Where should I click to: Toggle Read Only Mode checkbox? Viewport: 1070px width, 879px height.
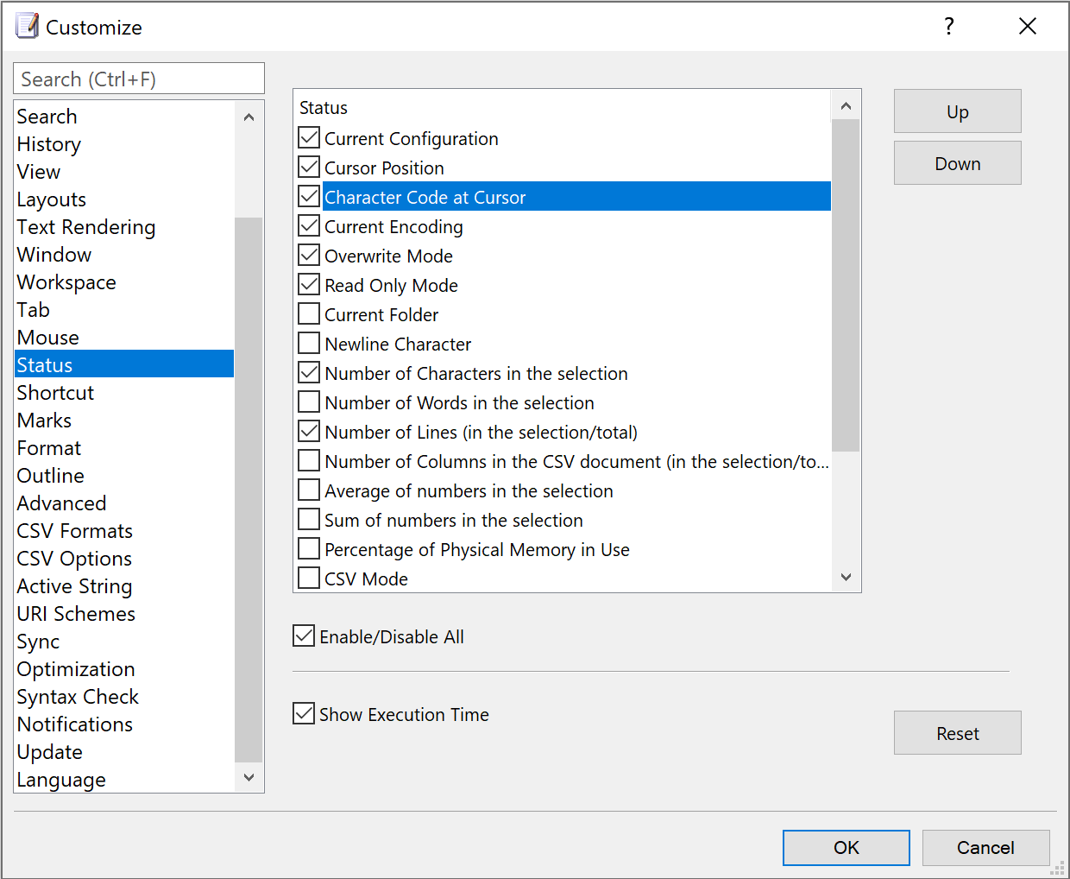click(309, 284)
